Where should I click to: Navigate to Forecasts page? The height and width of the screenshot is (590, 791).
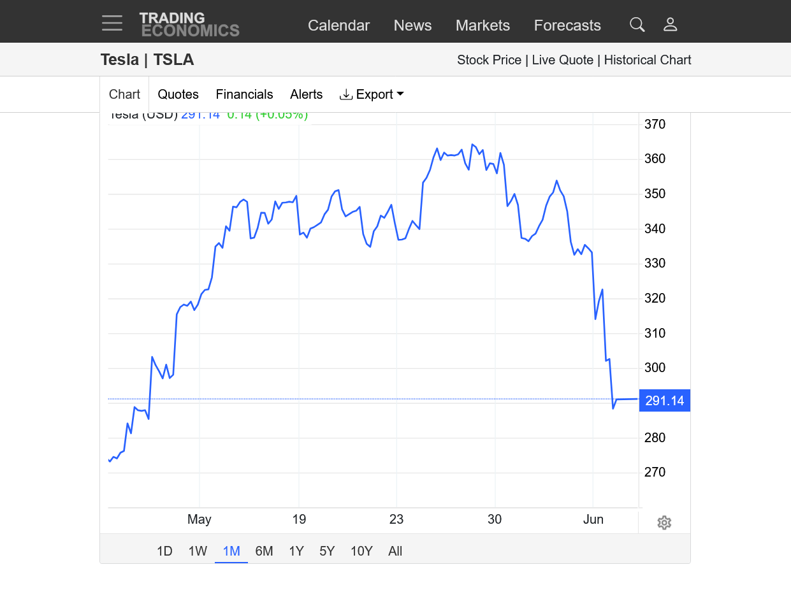point(567,25)
